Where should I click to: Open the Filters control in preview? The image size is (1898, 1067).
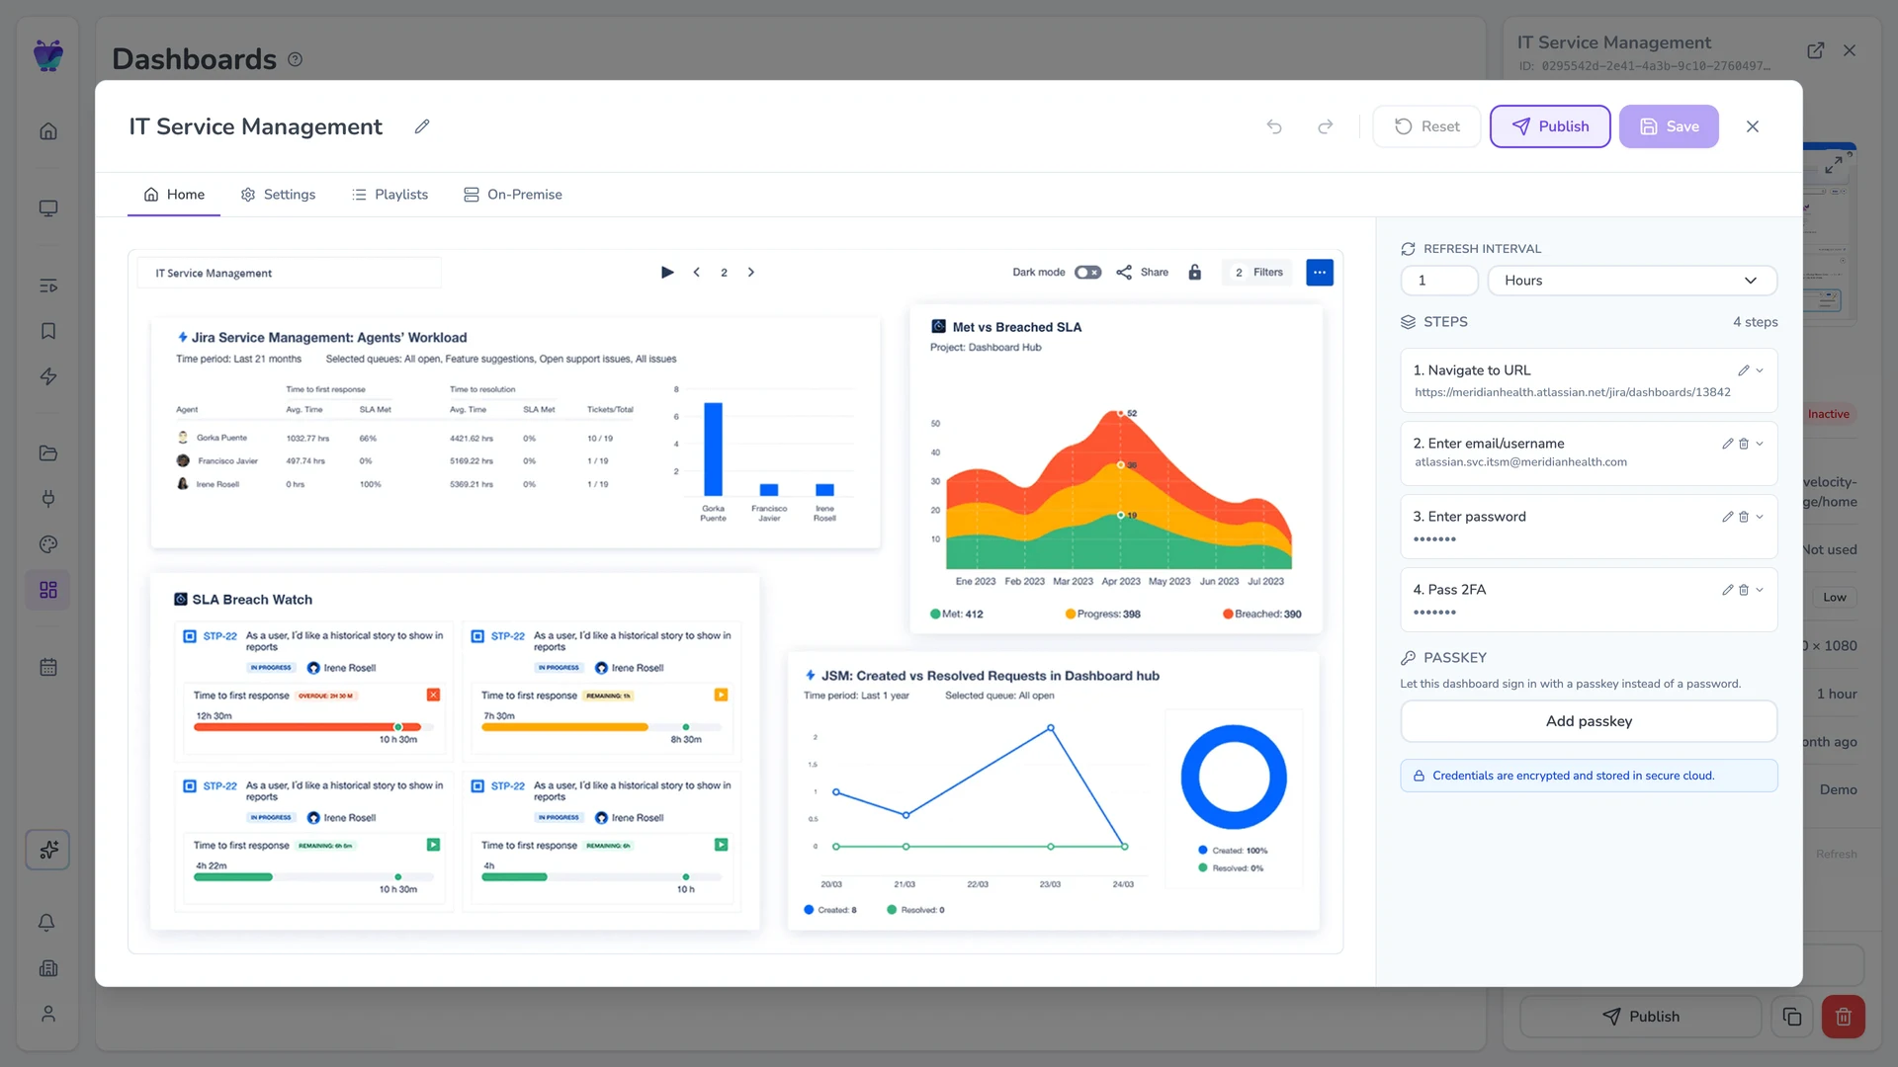(1258, 273)
